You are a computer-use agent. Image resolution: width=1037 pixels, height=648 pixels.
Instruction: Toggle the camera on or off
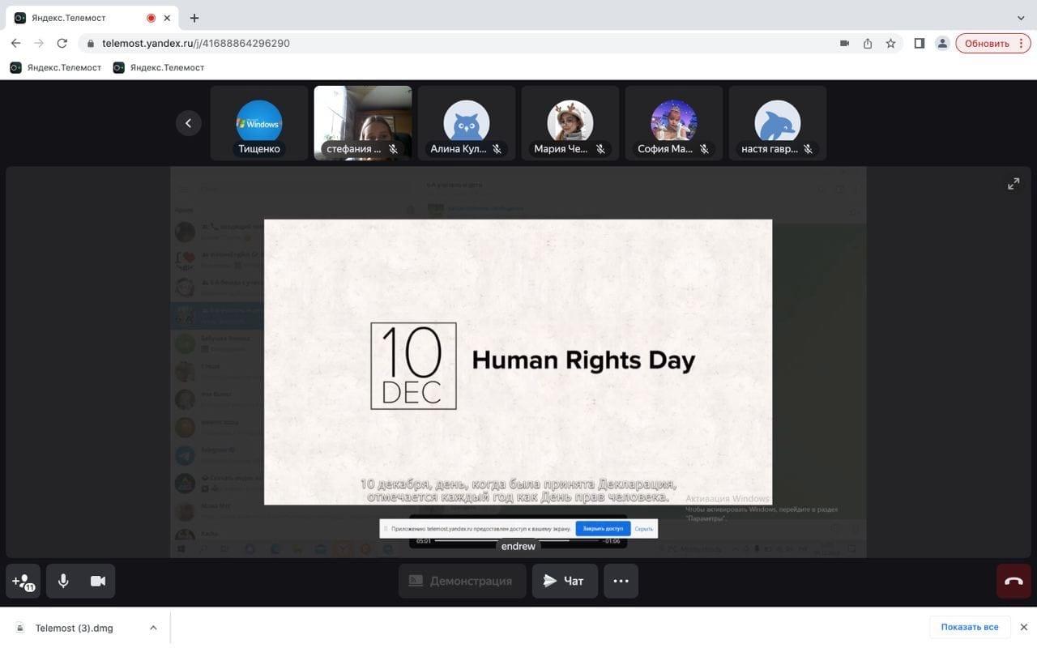click(98, 581)
